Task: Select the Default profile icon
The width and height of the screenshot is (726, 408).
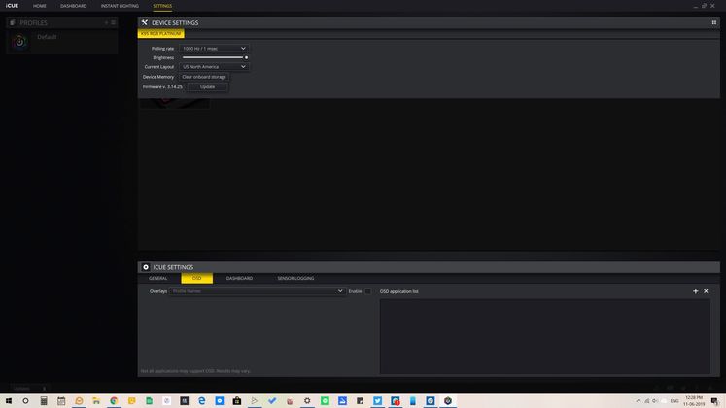Action: point(19,42)
